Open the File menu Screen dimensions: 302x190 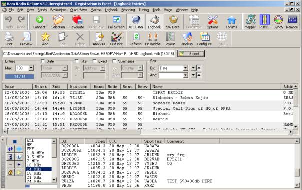coord(11,10)
